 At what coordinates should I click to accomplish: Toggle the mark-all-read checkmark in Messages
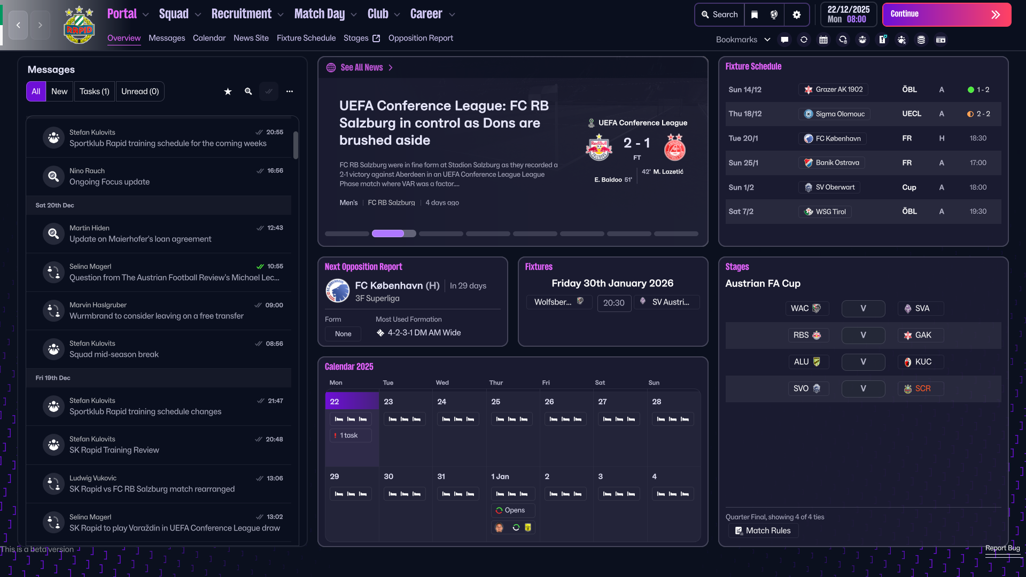pos(268,91)
